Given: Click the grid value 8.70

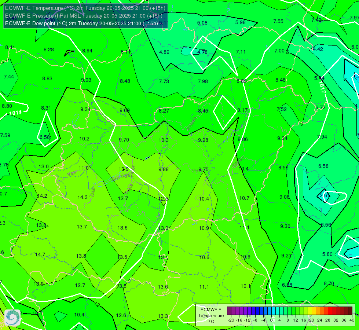Looking at the screenshot, I should pos(329,283).
